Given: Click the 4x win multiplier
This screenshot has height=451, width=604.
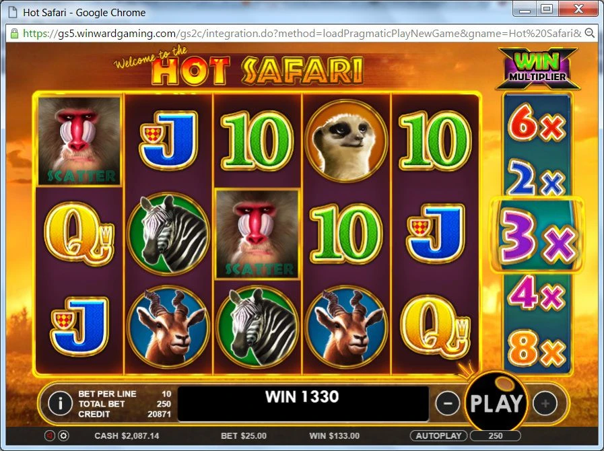Looking at the screenshot, I should click(537, 293).
